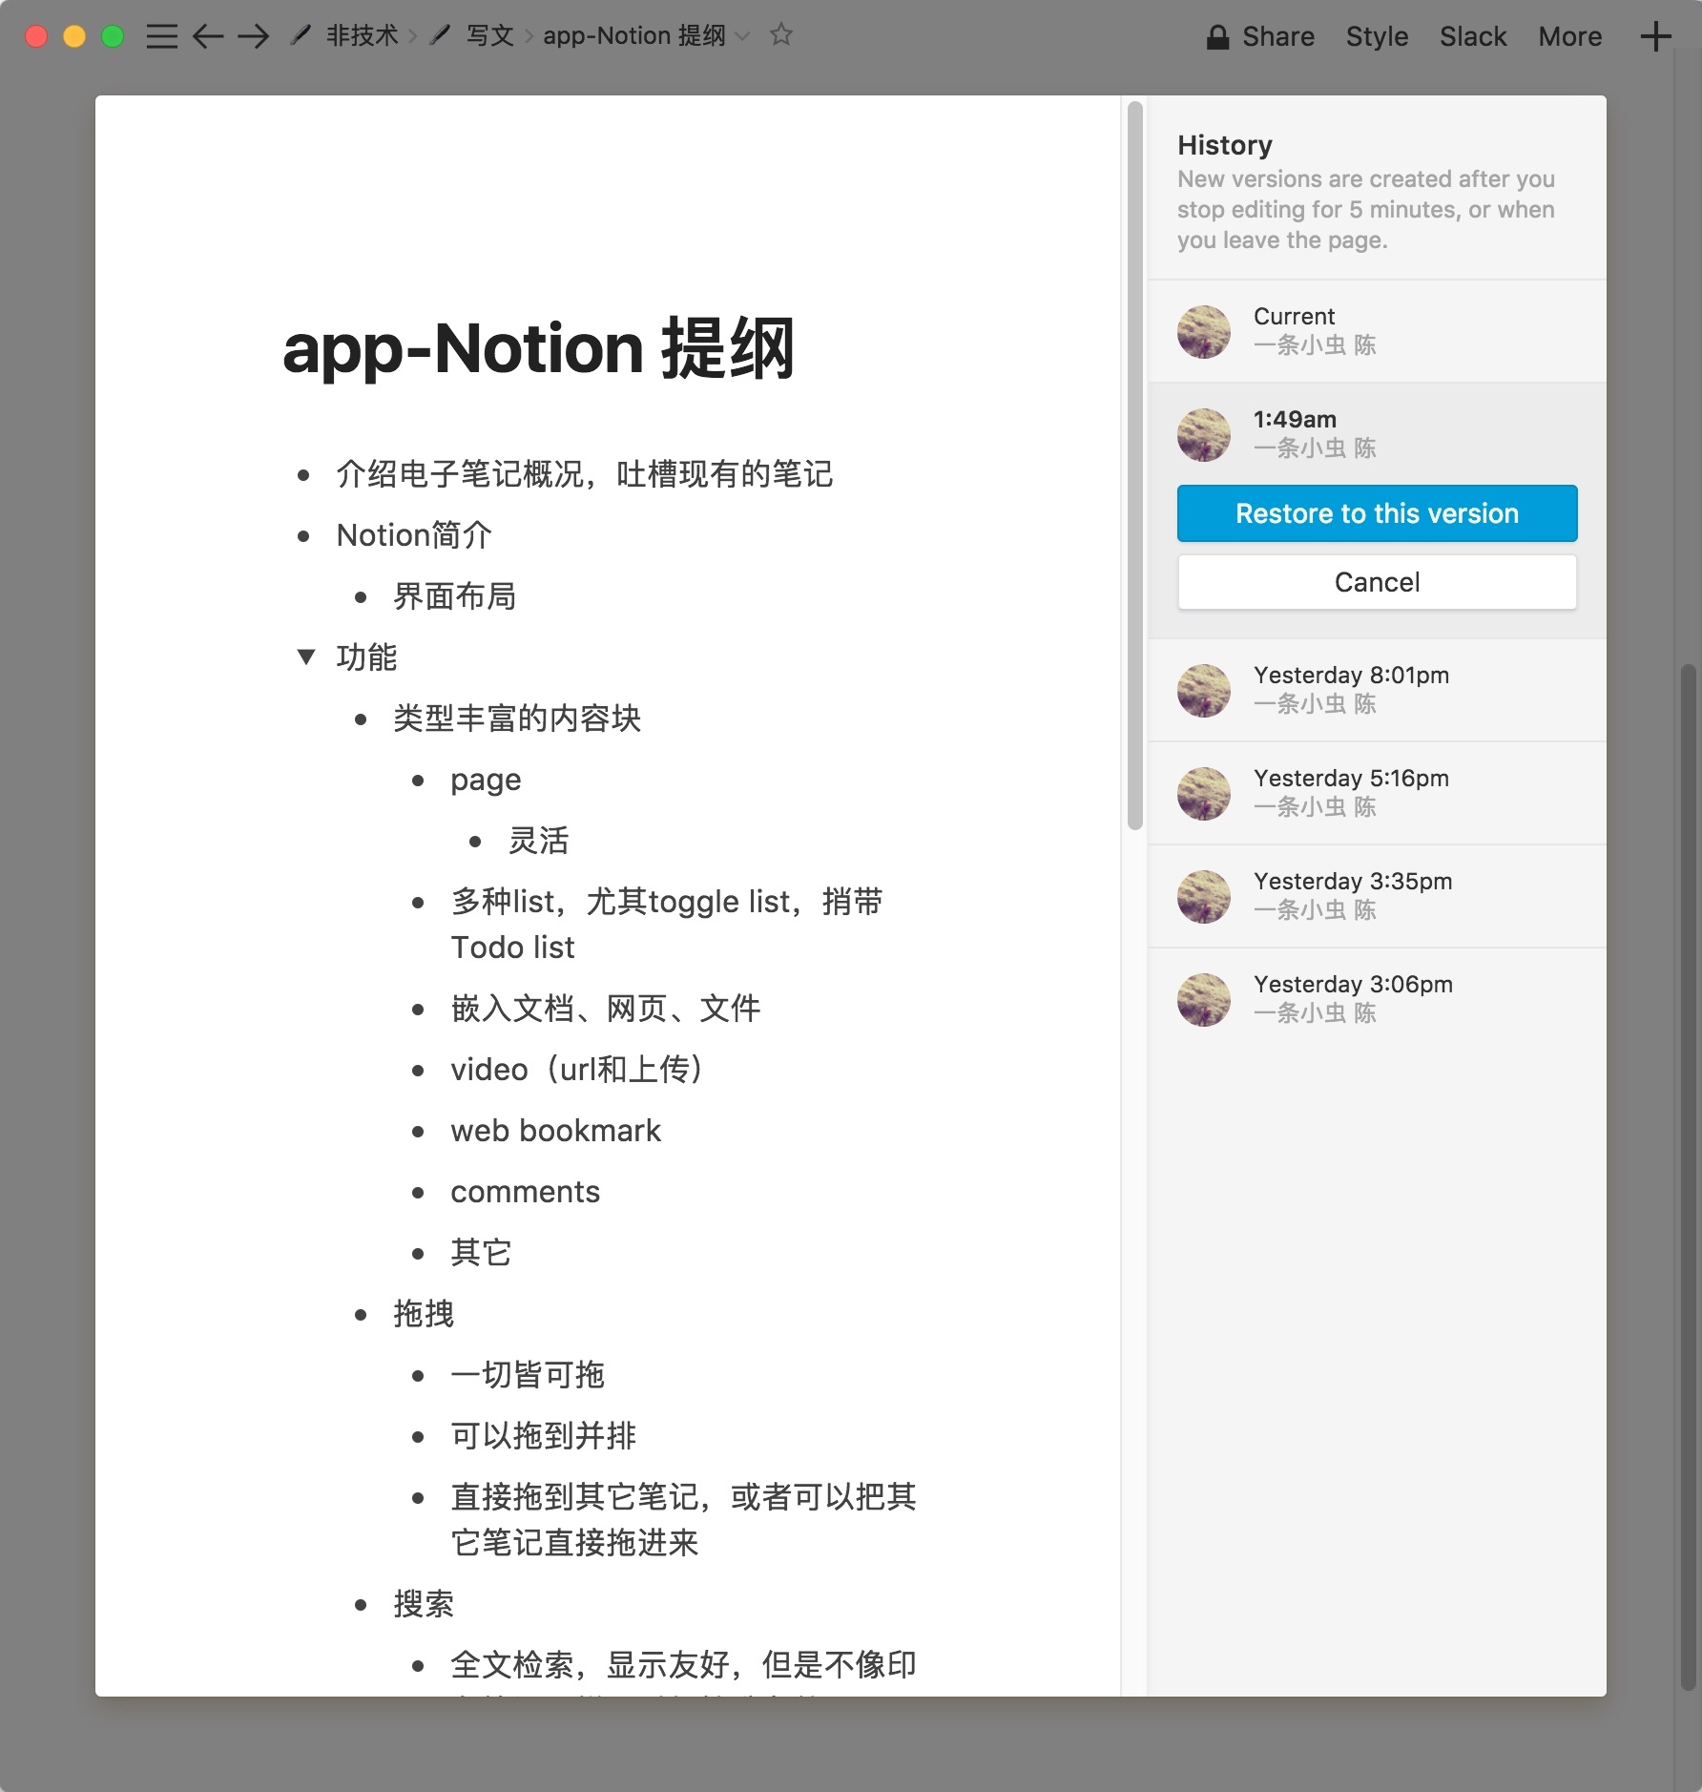Create new page with plus icon
1702x1792 pixels.
(1656, 36)
